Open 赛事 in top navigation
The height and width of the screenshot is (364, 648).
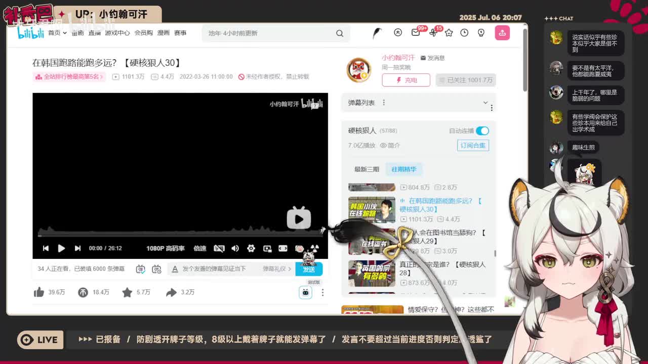[180, 33]
